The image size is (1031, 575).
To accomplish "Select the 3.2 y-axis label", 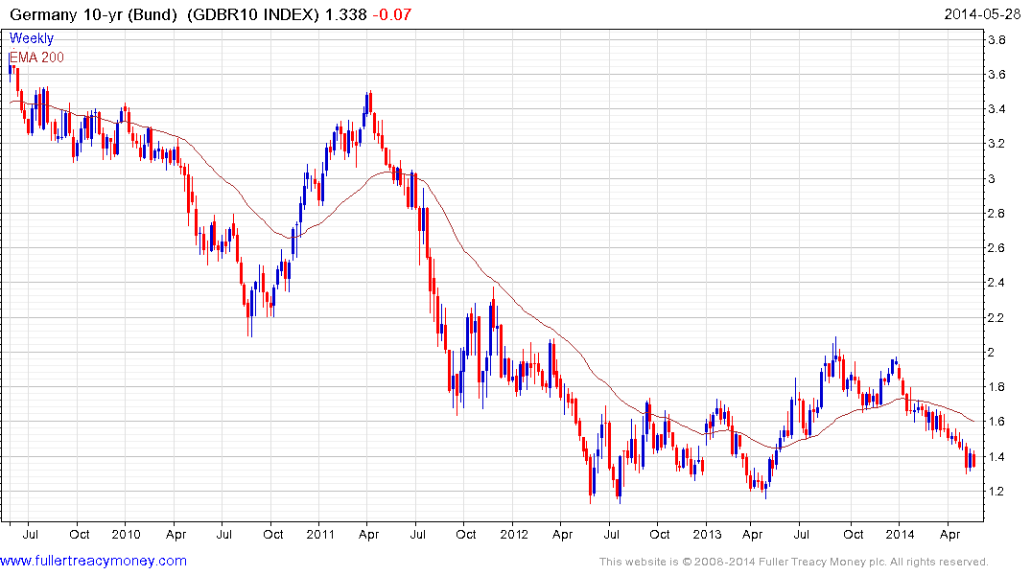I will tap(996, 144).
